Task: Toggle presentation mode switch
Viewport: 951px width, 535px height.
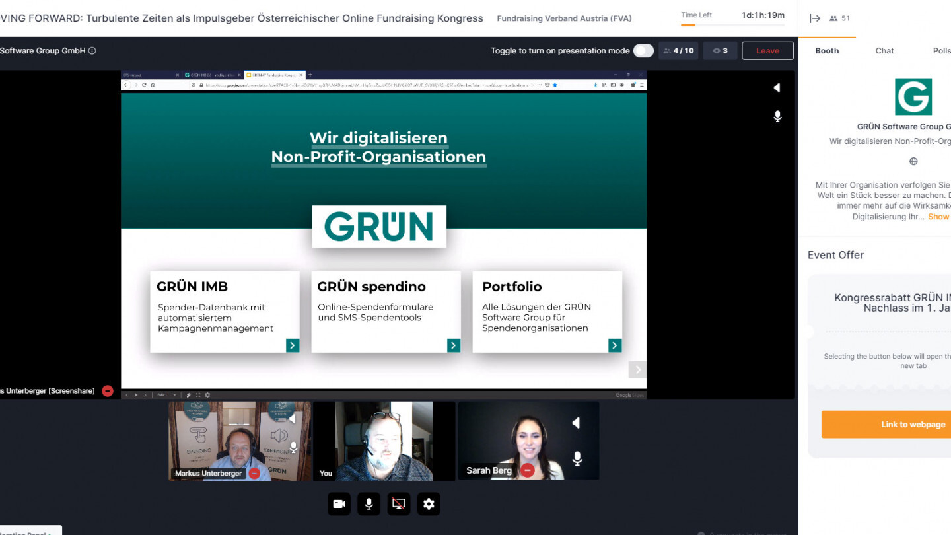Action: coord(643,51)
